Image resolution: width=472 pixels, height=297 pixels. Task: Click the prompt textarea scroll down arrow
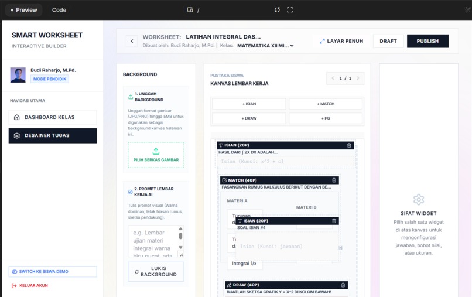180,248
